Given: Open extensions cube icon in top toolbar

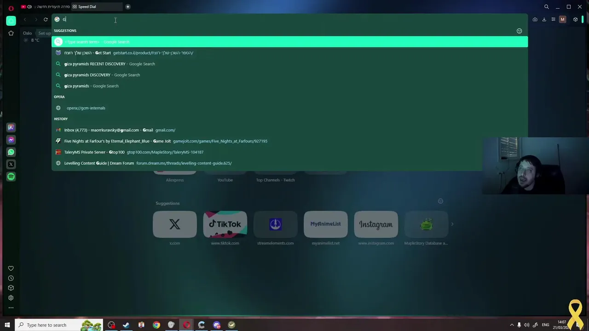Looking at the screenshot, I should 575,19.
